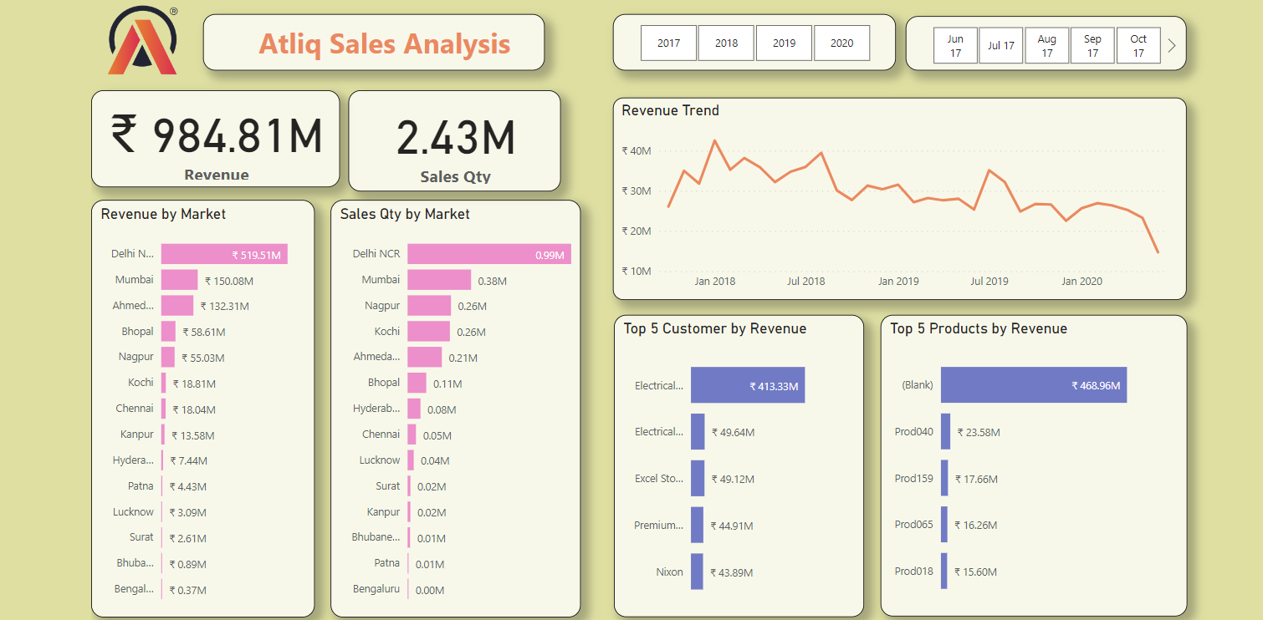Enable the 2020 year filter

(841, 43)
